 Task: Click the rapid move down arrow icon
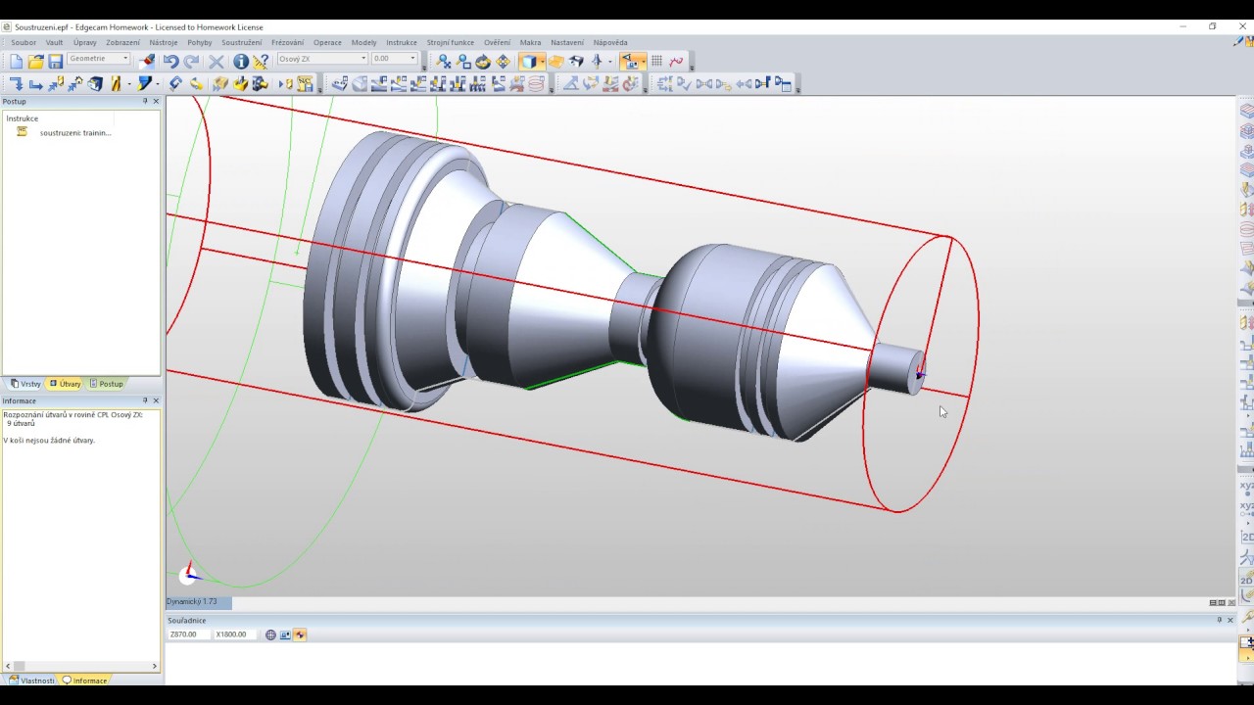tap(16, 84)
